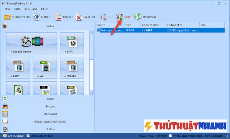
Task: Open the HomePage globe icon
Action: point(138,17)
